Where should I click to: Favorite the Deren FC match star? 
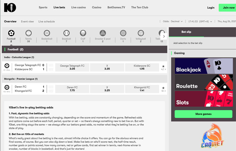click(163, 88)
